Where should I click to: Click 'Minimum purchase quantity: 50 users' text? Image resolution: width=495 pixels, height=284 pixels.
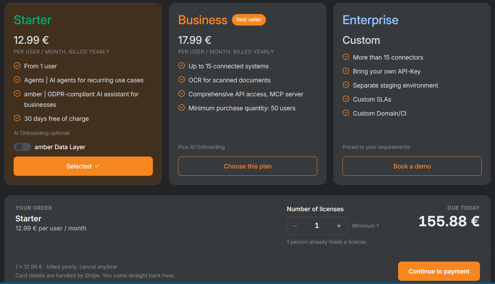point(242,108)
